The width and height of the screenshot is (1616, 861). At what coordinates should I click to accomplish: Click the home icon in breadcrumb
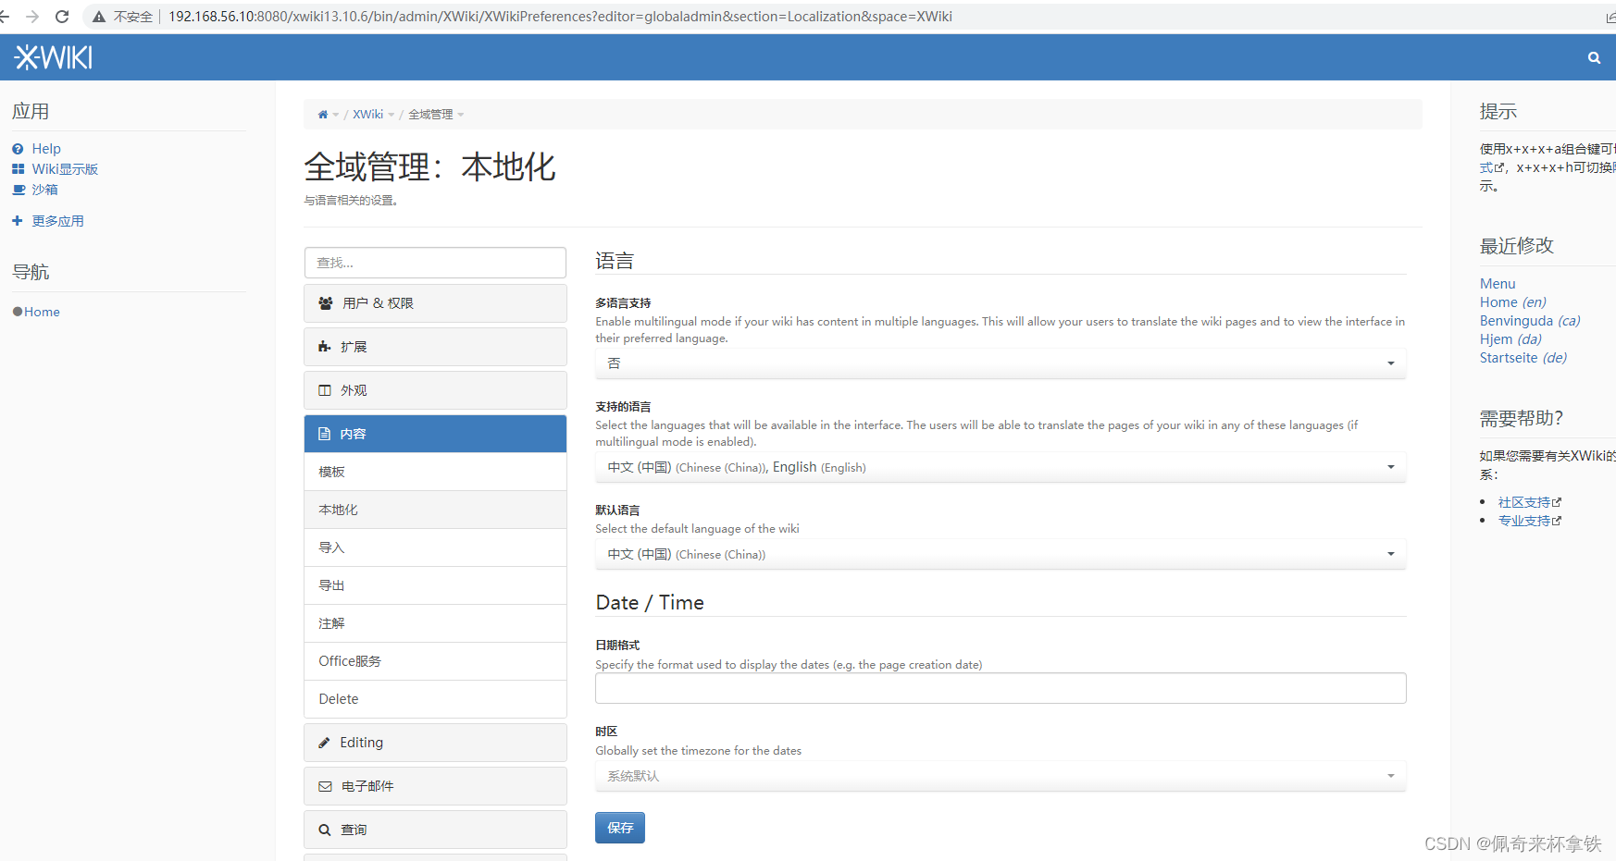pos(323,115)
